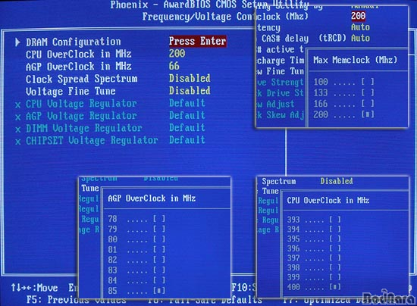The width and height of the screenshot is (417, 306).
Task: Click the x marker beside CHIPSET Voltage Regulator
Action: pyautogui.click(x=18, y=142)
